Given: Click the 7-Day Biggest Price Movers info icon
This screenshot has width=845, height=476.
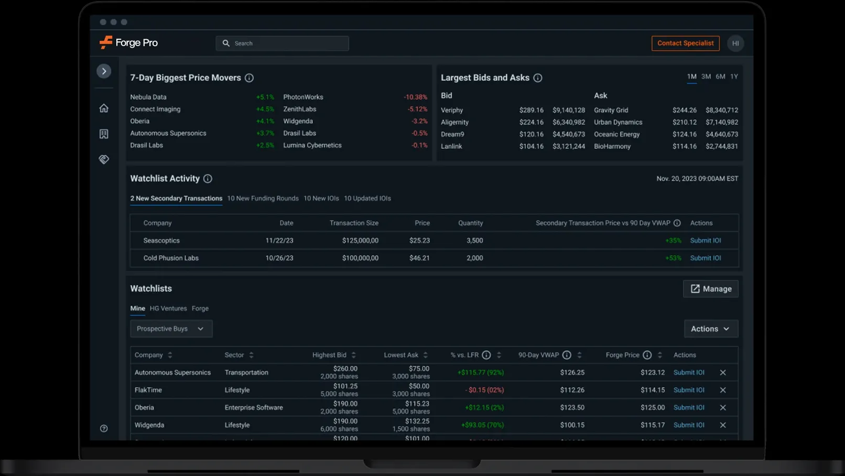Looking at the screenshot, I should pos(249,78).
